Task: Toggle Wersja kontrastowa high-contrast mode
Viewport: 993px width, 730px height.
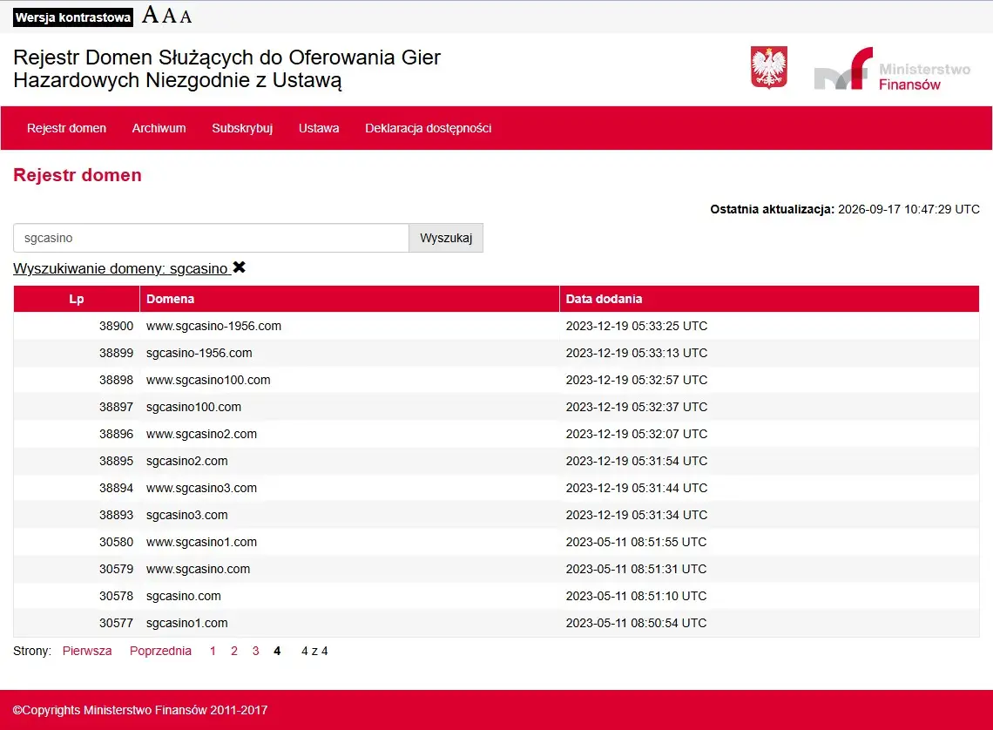Action: [73, 17]
